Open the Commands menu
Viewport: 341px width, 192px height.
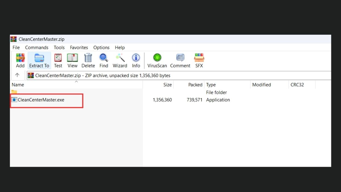37,48
